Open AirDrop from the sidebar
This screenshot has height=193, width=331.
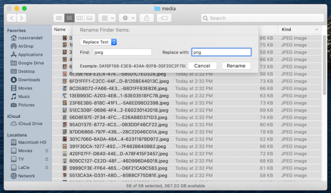(x=25, y=46)
